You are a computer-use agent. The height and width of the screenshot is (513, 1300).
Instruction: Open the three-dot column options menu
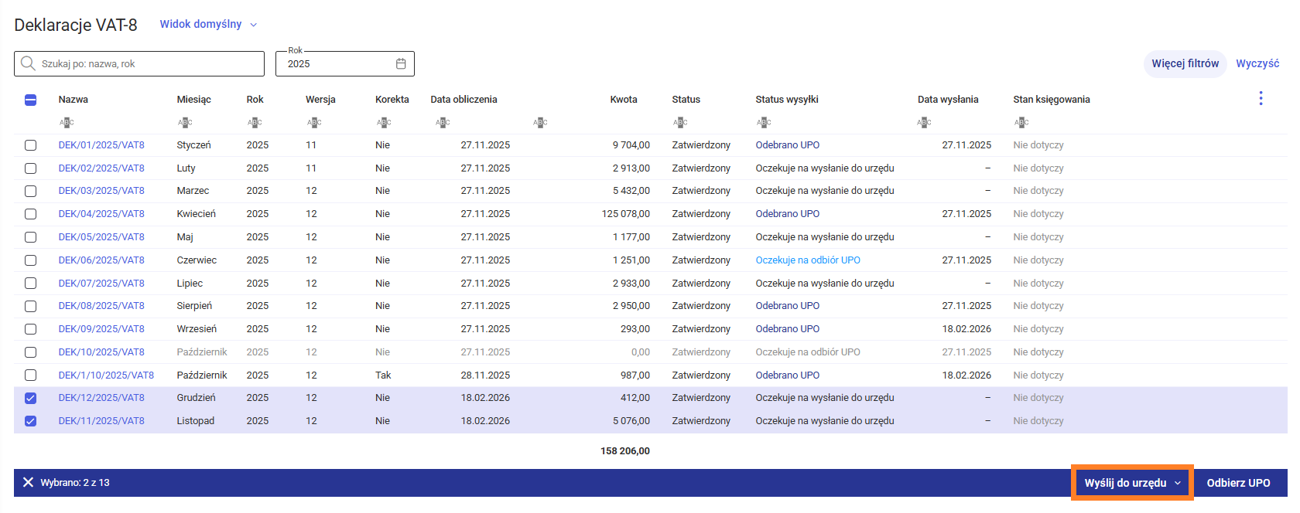[x=1261, y=98]
